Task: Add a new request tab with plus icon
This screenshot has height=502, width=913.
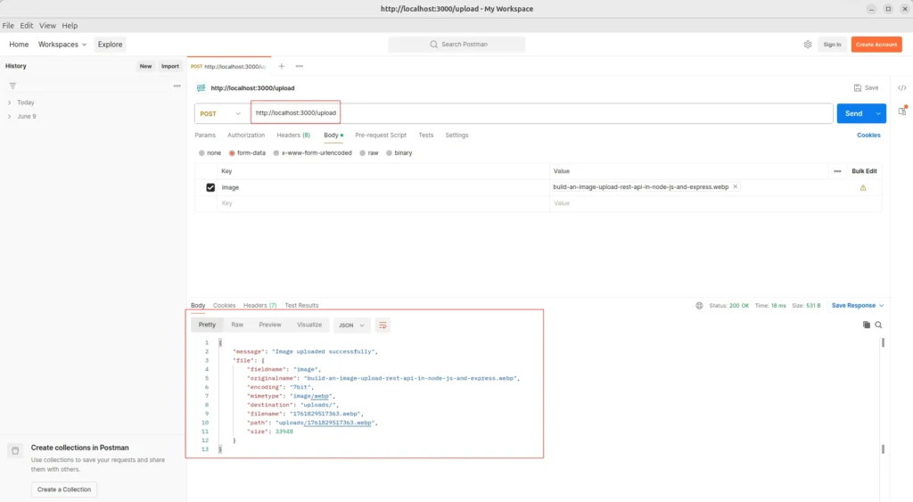Action: (281, 66)
